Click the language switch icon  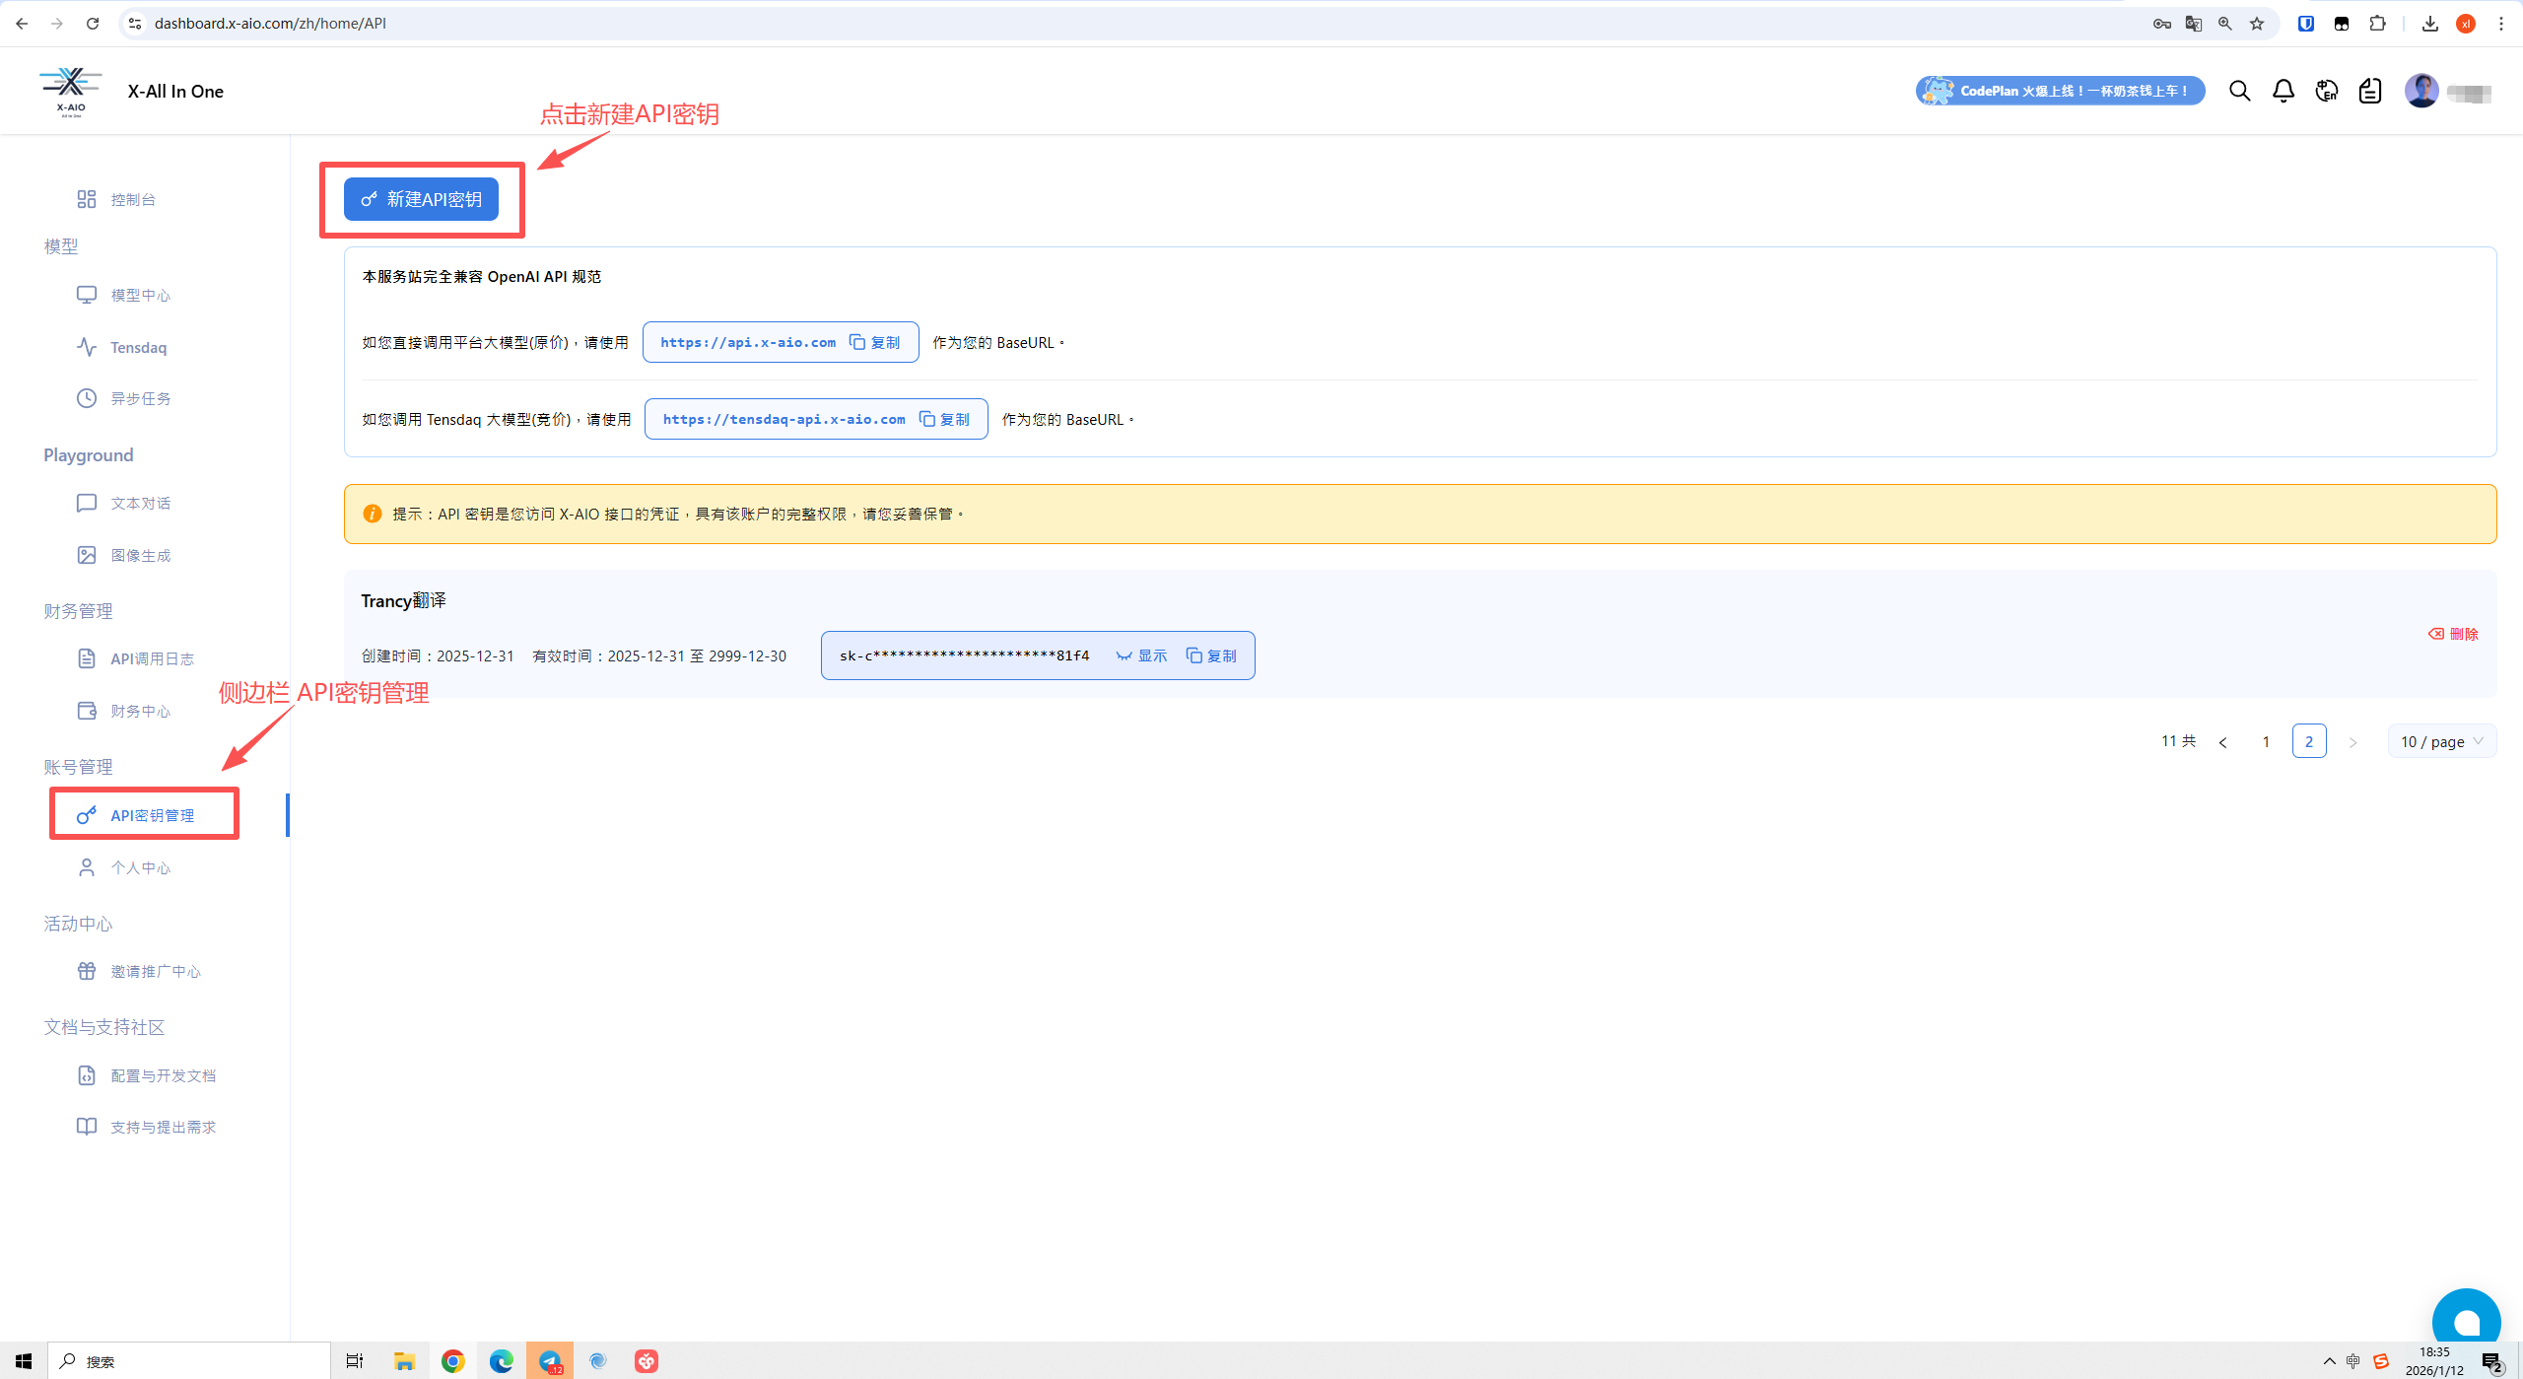(x=2326, y=92)
